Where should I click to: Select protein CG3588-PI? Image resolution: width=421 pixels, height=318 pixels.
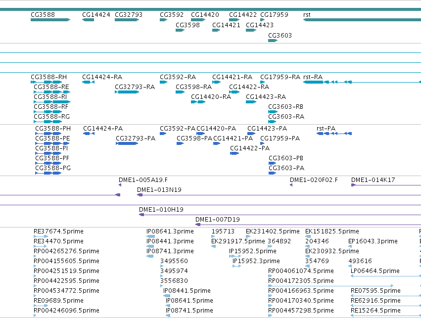[48, 153]
